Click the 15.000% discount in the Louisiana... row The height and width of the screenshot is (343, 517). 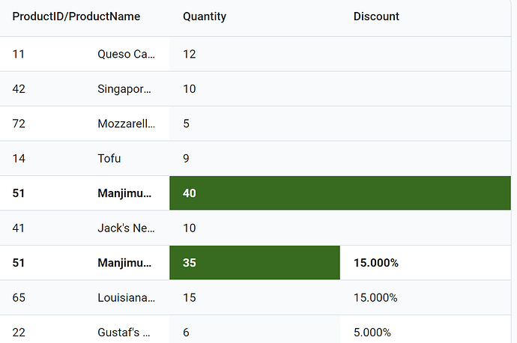pyautogui.click(x=376, y=297)
